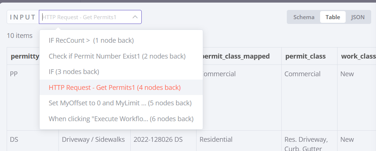The image size is (376, 151).
Task: Click the 'DS' permit type cell
Action: point(14,140)
